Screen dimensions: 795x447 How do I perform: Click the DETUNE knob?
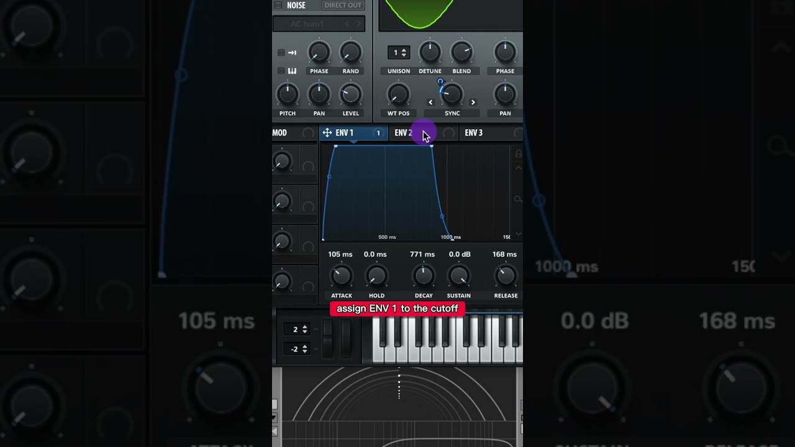pos(430,53)
